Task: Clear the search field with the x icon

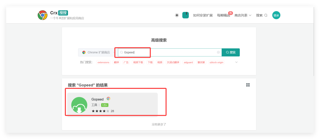Action: pyautogui.click(x=218, y=53)
